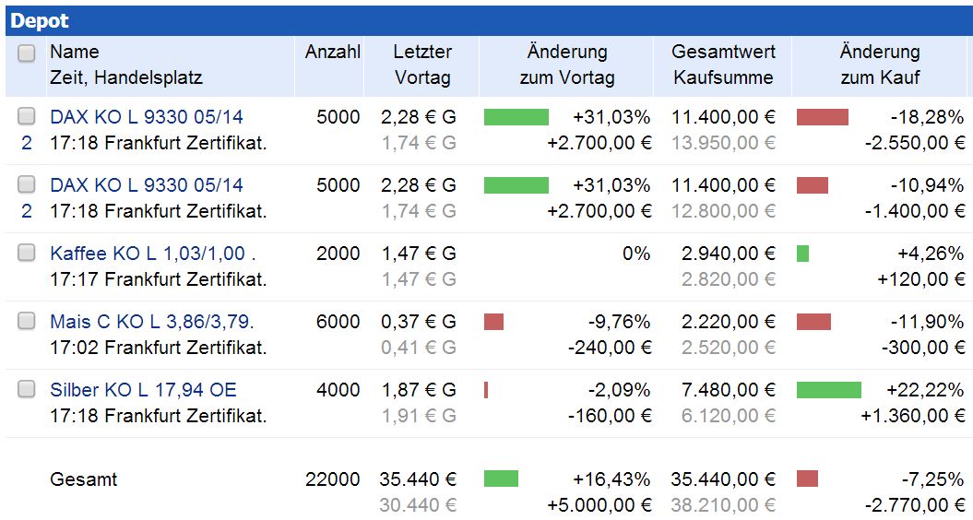The image size is (973, 520).
Task: Click the Name column header
Action: click(x=75, y=53)
